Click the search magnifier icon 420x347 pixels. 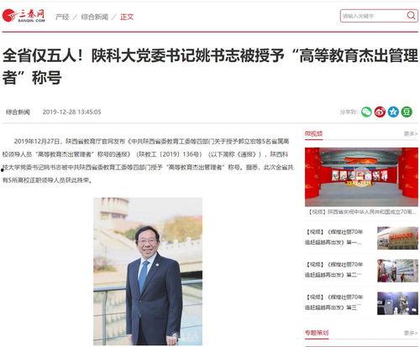pyautogui.click(x=411, y=15)
